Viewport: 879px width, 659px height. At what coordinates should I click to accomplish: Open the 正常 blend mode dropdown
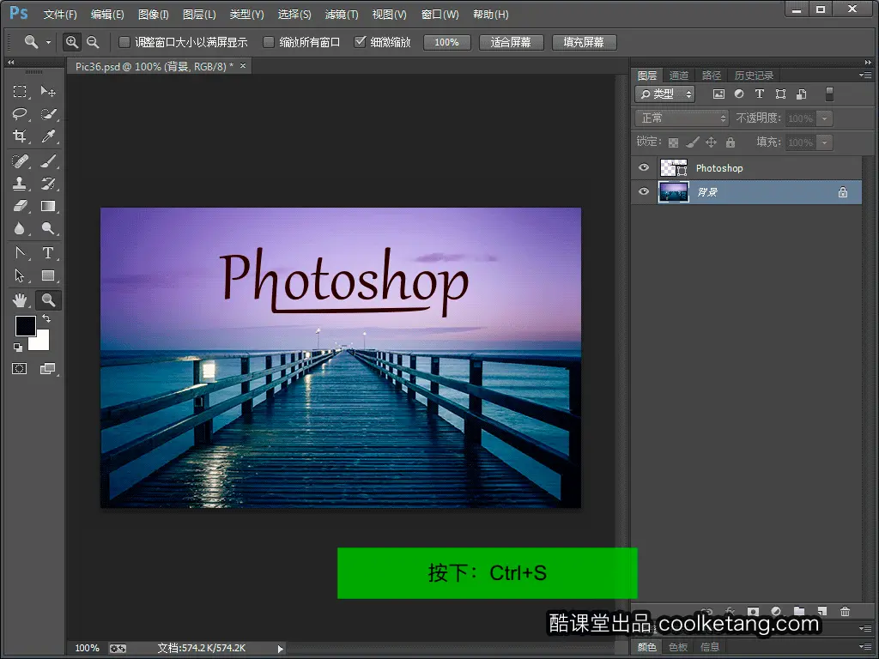pos(682,118)
